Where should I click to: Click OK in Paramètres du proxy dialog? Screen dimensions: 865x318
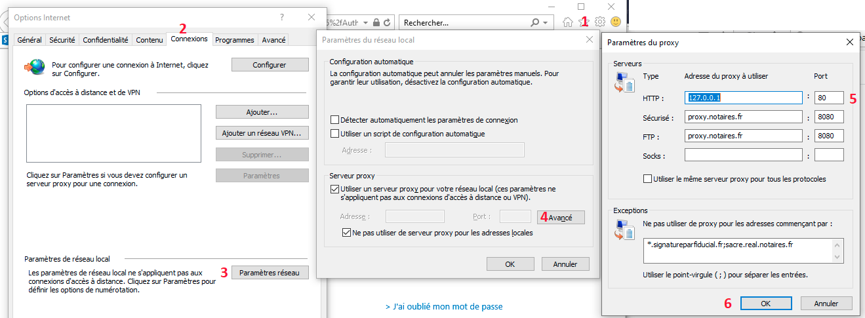pyautogui.click(x=765, y=304)
